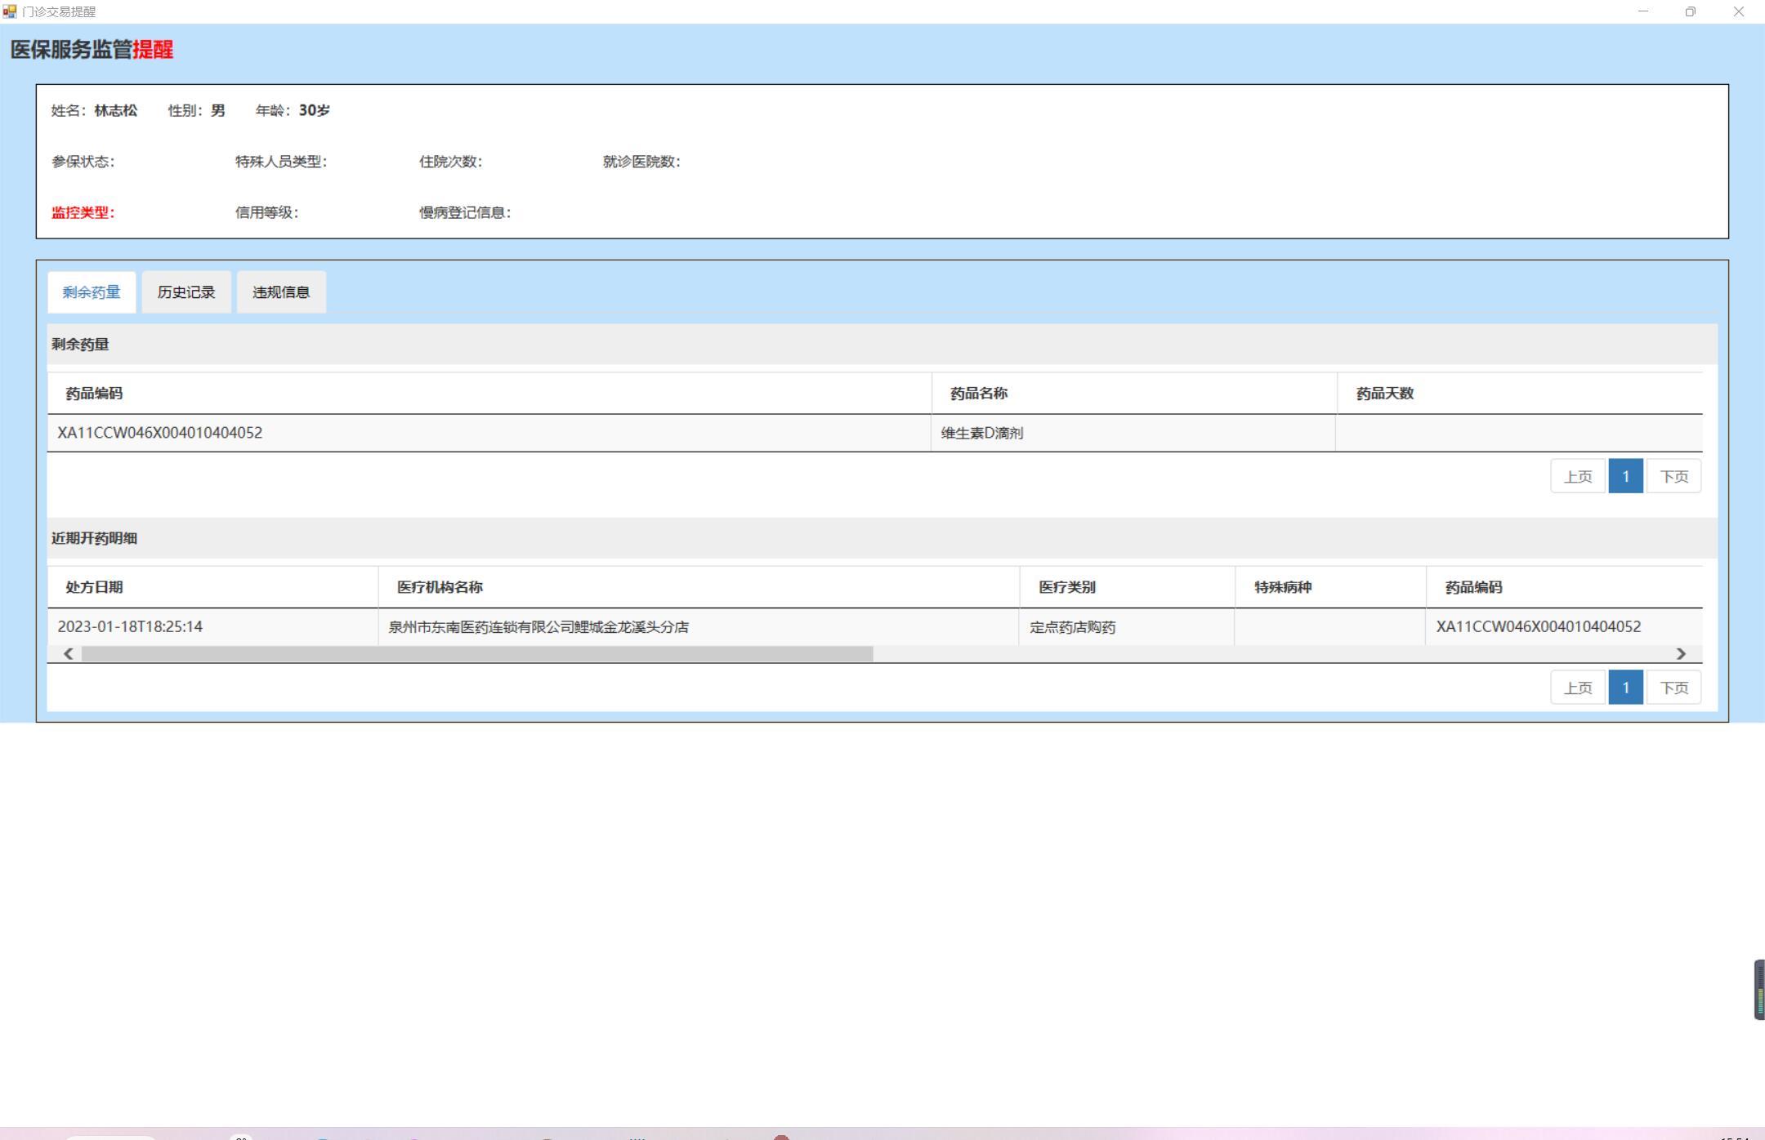The width and height of the screenshot is (1765, 1140).
Task: Select page 1 under the 近期开药明细 table
Action: pyautogui.click(x=1625, y=688)
